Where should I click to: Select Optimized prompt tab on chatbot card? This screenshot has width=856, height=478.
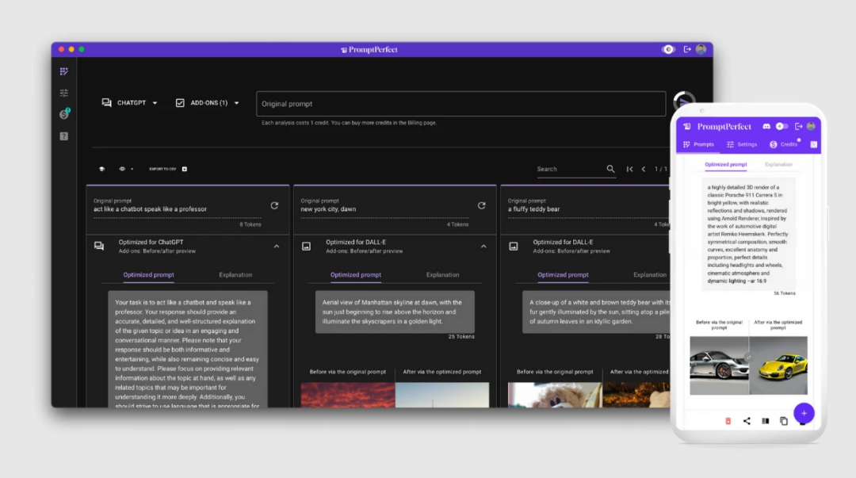point(148,275)
